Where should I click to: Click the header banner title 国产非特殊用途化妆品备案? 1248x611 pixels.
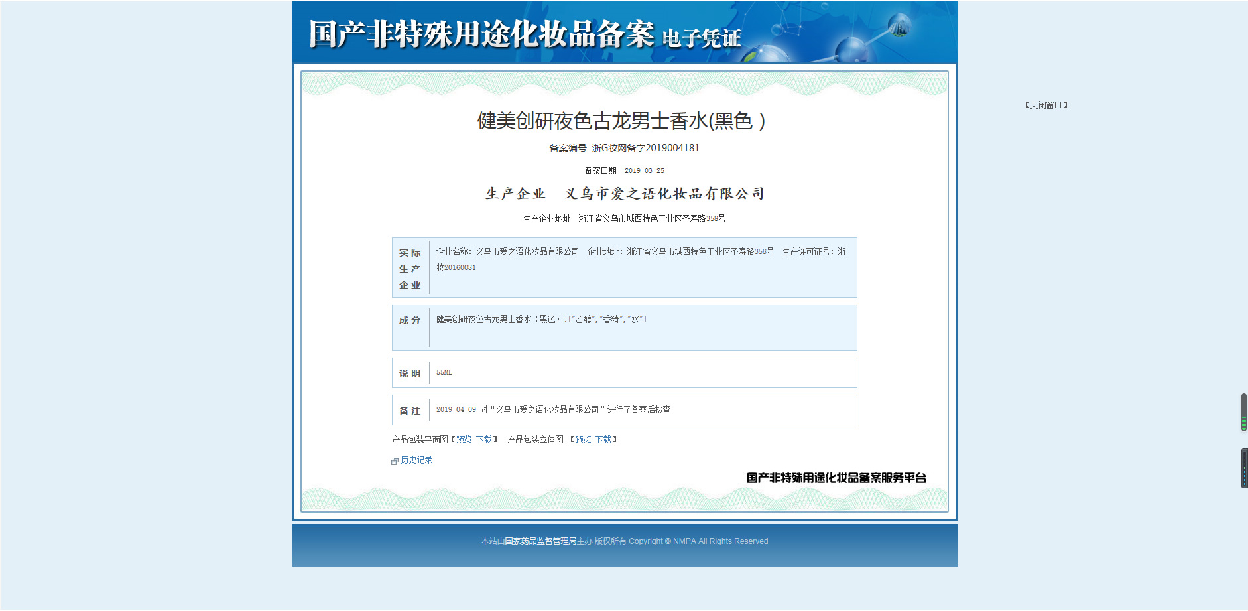click(x=481, y=34)
